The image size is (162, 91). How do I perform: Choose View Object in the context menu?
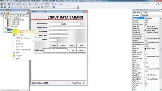click(23, 35)
